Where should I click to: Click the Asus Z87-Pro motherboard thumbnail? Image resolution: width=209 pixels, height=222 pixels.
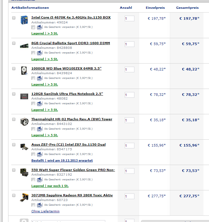[x=24, y=147]
